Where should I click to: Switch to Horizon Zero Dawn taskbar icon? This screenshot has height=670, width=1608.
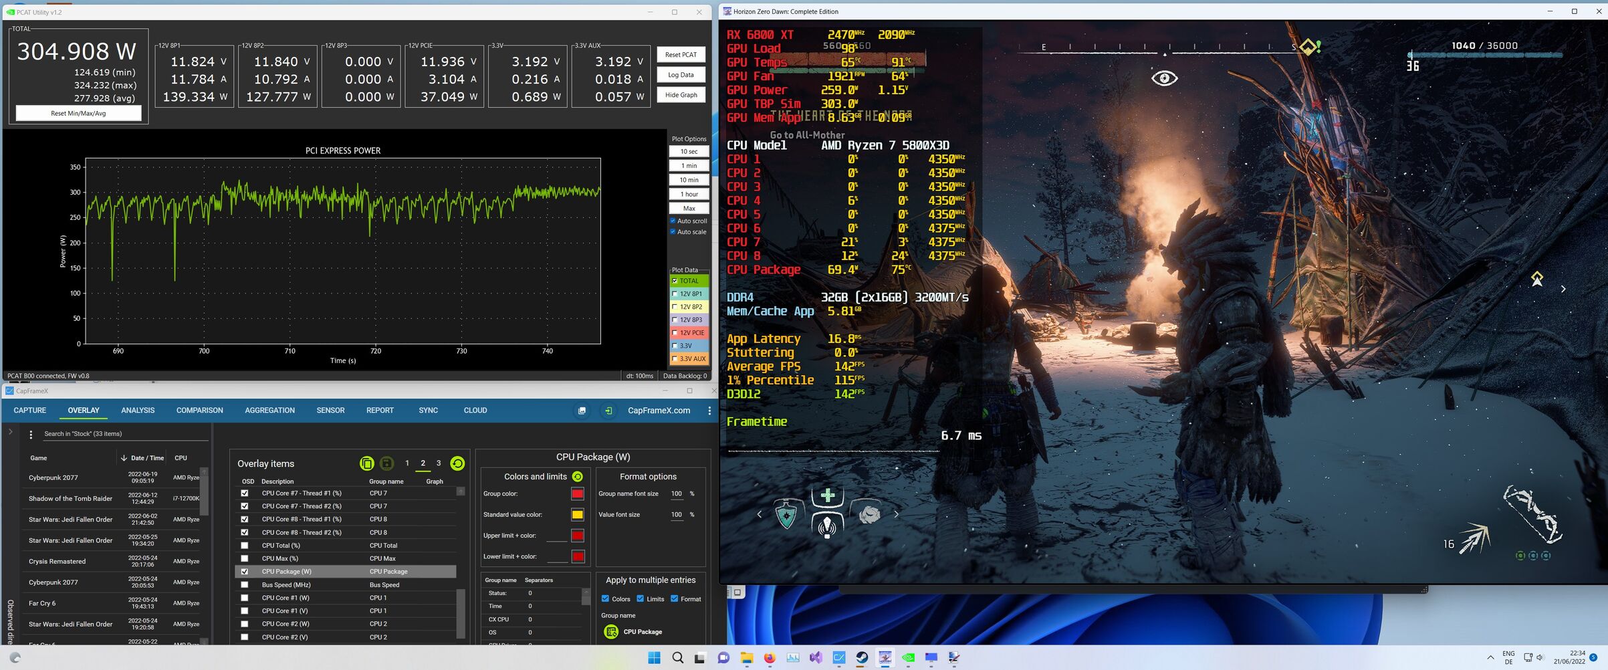click(885, 658)
